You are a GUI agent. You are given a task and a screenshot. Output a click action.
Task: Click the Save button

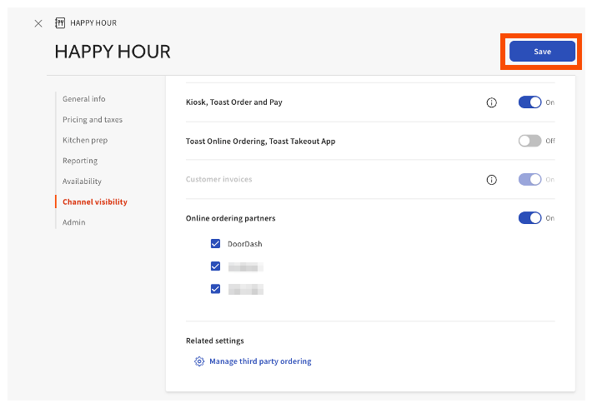click(542, 52)
